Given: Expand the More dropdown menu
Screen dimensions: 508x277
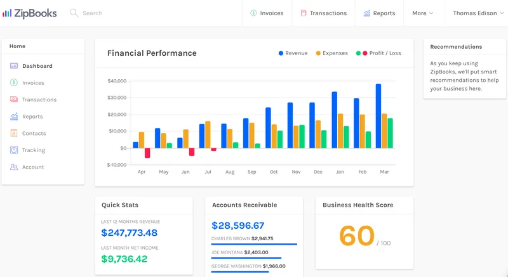Looking at the screenshot, I should click(423, 13).
